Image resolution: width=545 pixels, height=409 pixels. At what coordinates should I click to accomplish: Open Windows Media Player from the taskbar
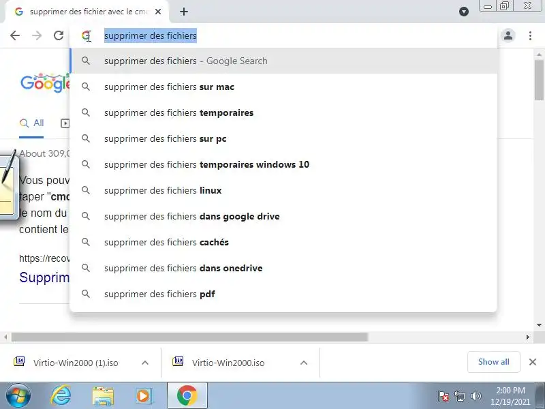click(x=144, y=396)
